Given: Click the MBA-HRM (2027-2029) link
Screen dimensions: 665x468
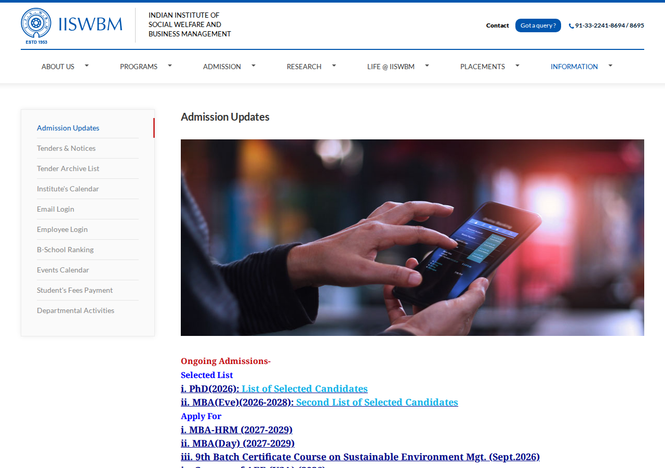Looking at the screenshot, I should (236, 430).
